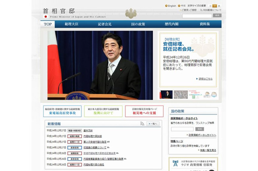Screen dimensions: 258x171
Task: Click the 長官会見 tag on 初閣議 row
Action: coord(75,148)
